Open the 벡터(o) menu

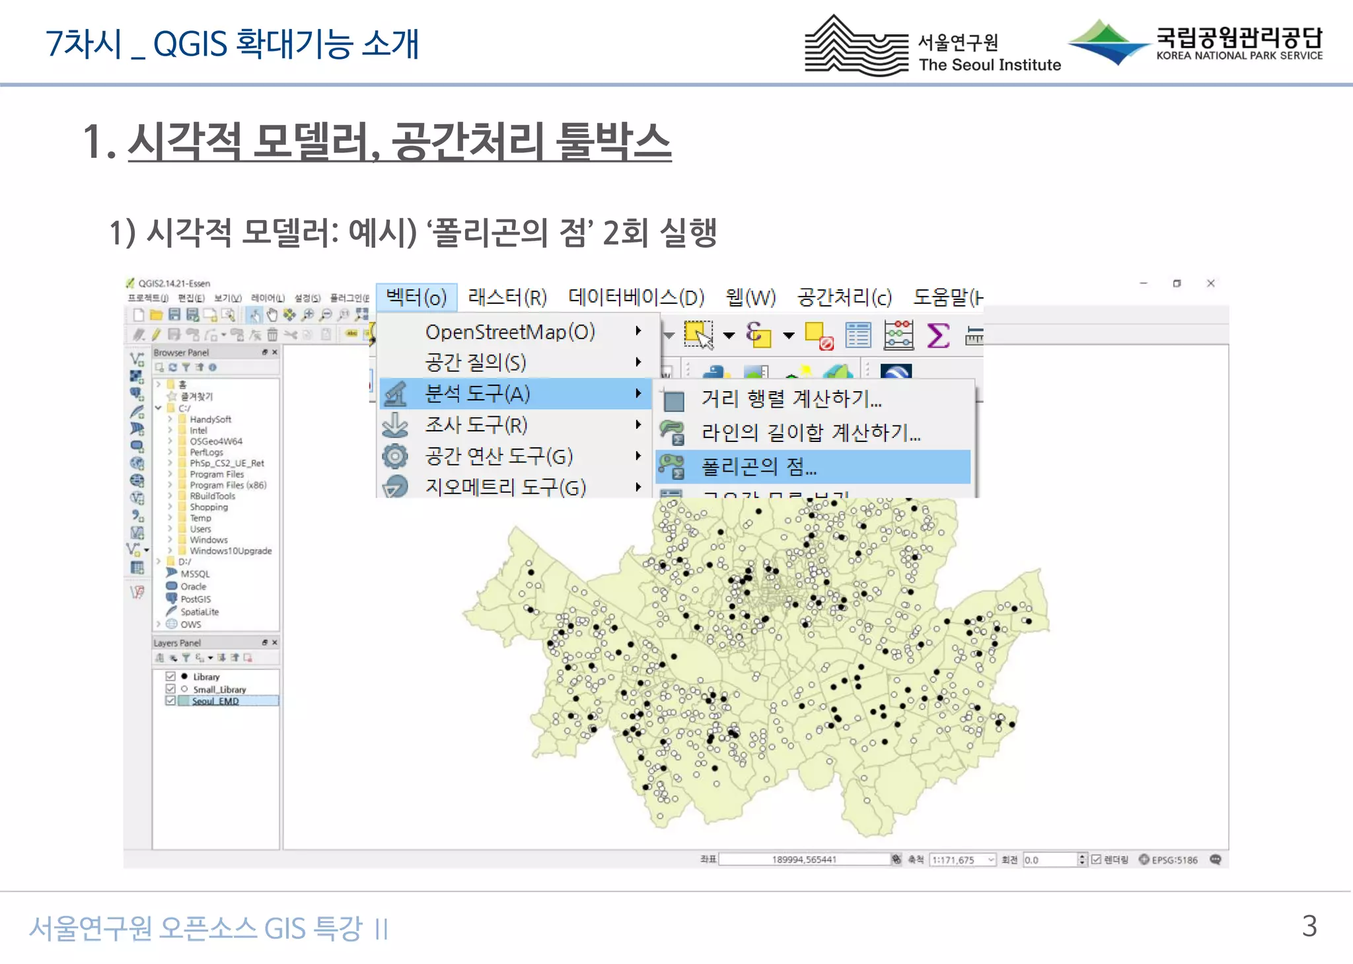tap(417, 297)
